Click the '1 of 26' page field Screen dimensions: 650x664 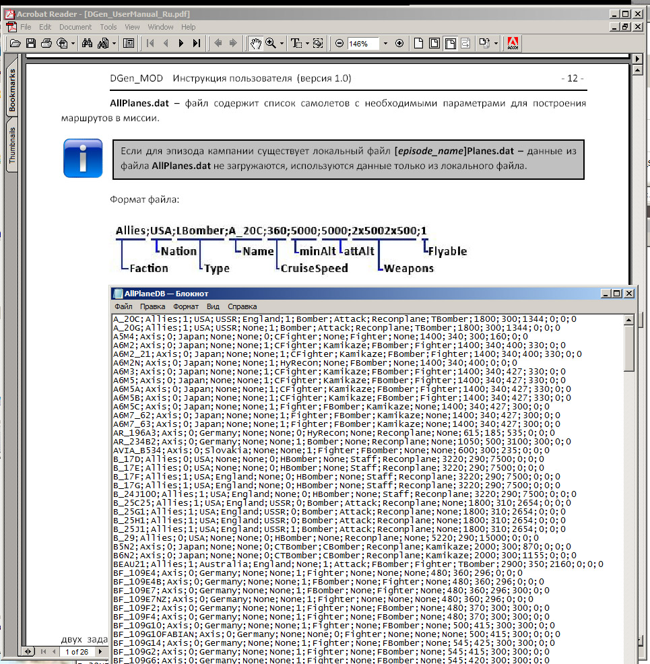point(77,652)
